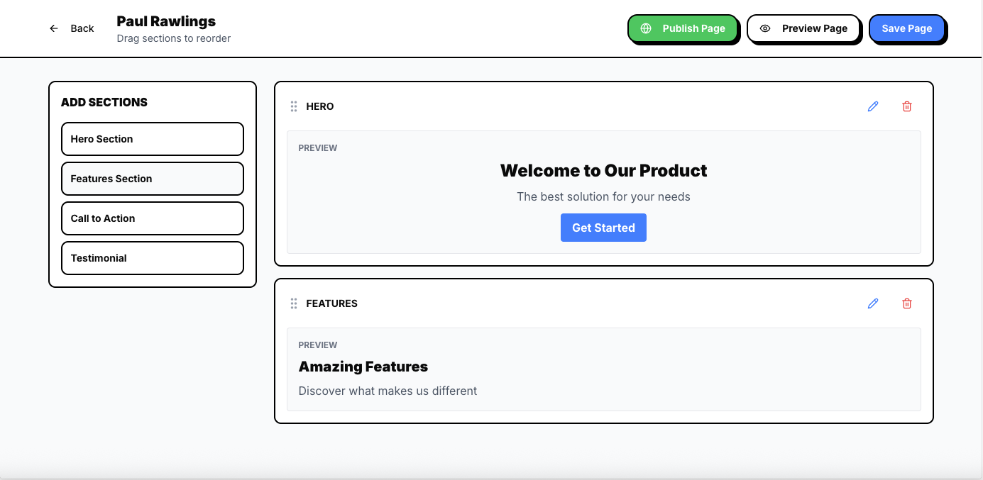Click the edit pencil icon for Features section
Viewport: 983px width, 480px height.
[x=873, y=303]
